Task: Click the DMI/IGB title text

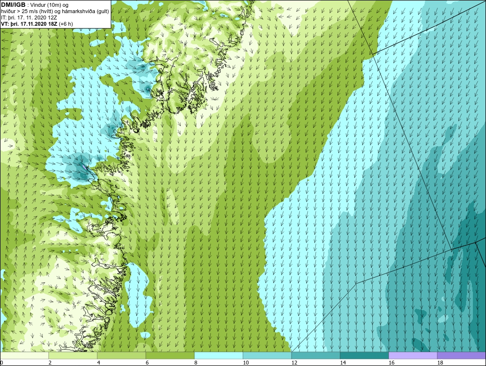Action: 13,5
